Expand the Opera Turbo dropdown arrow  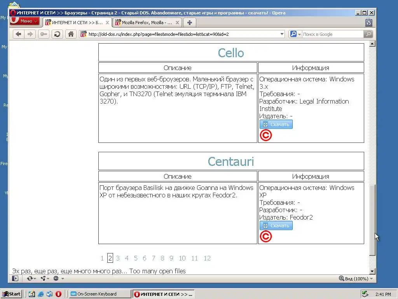63,279
